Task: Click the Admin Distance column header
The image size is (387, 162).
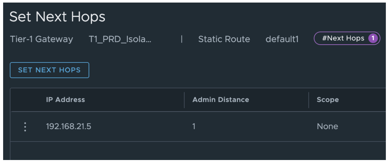Action: [x=220, y=100]
